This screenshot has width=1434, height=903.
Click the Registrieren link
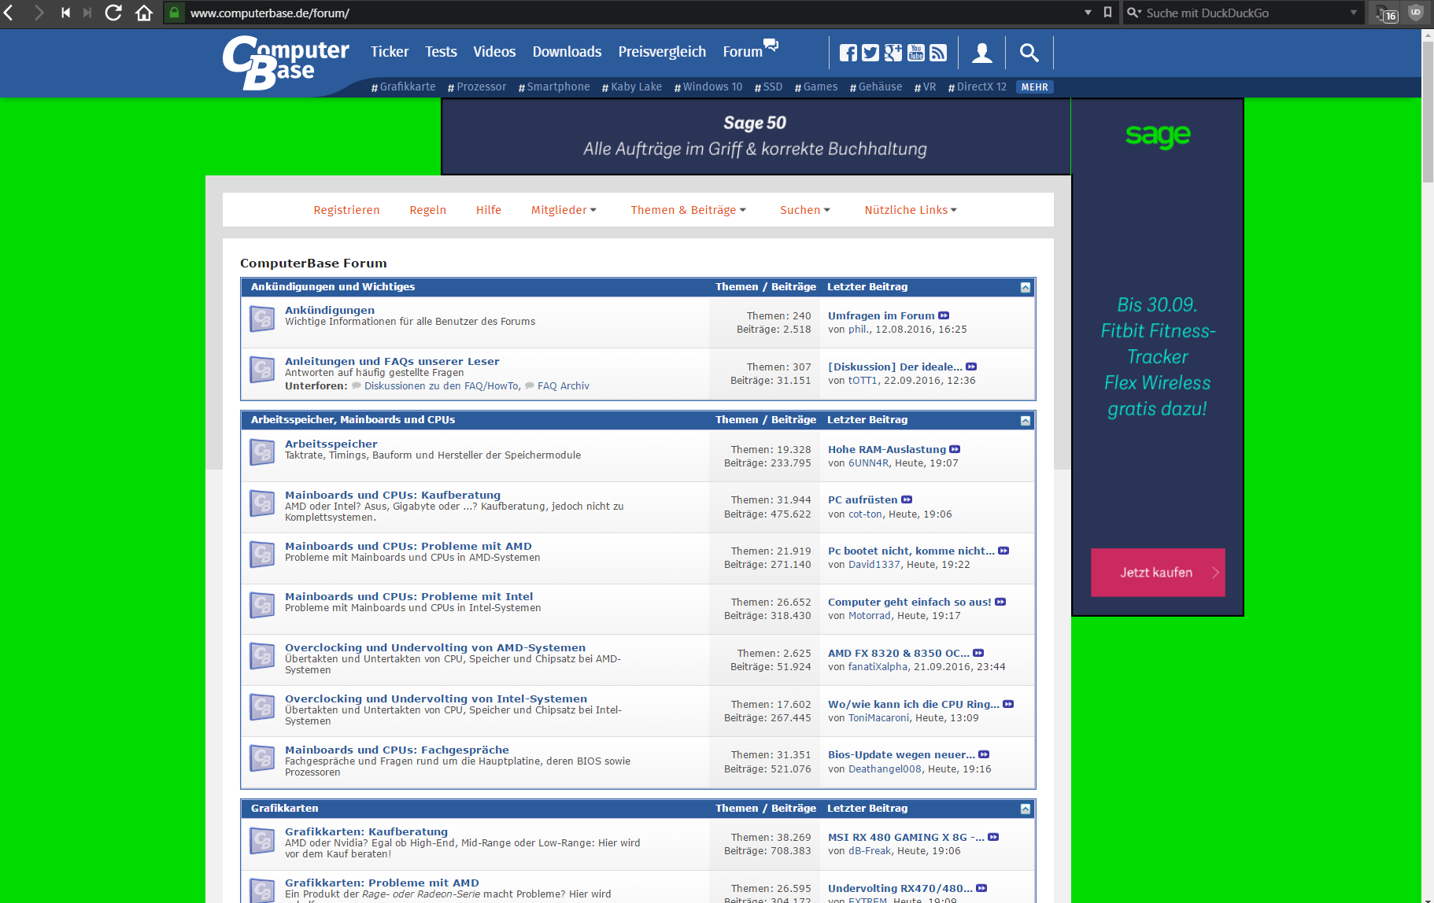346,210
